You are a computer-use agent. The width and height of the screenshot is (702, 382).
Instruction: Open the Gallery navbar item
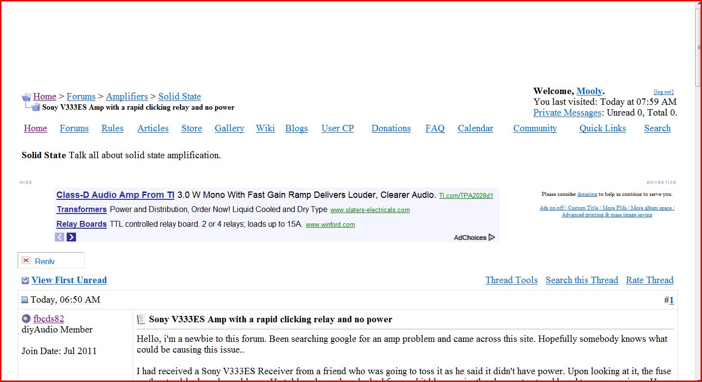pyautogui.click(x=229, y=128)
